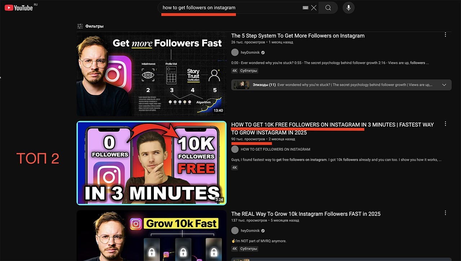Click the Grow 10k Fast thumbnail

(x=151, y=235)
